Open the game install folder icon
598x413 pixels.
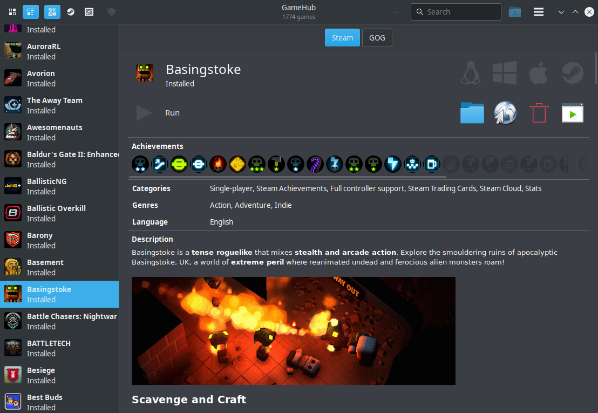coord(472,113)
